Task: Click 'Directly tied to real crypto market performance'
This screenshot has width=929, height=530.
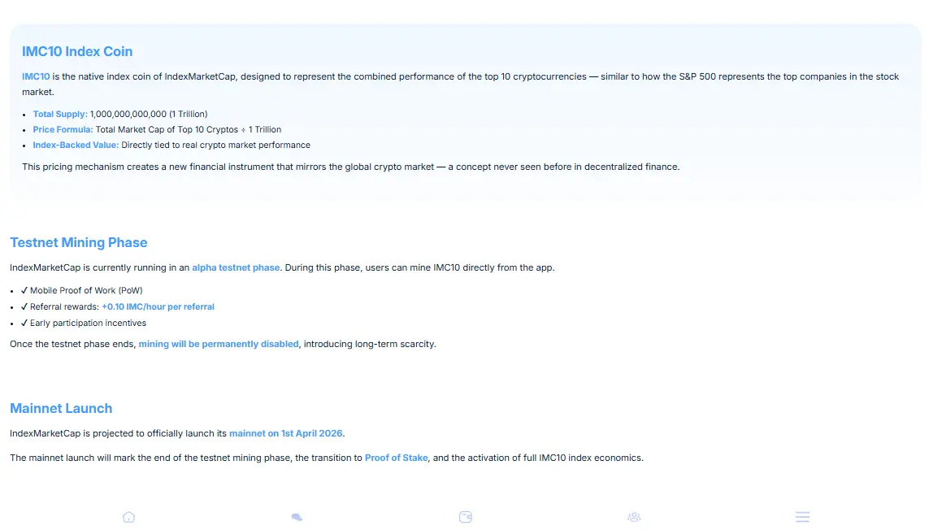Action: pos(215,145)
